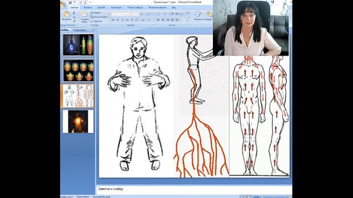Decrease font size with the shrink font icon

point(146,14)
